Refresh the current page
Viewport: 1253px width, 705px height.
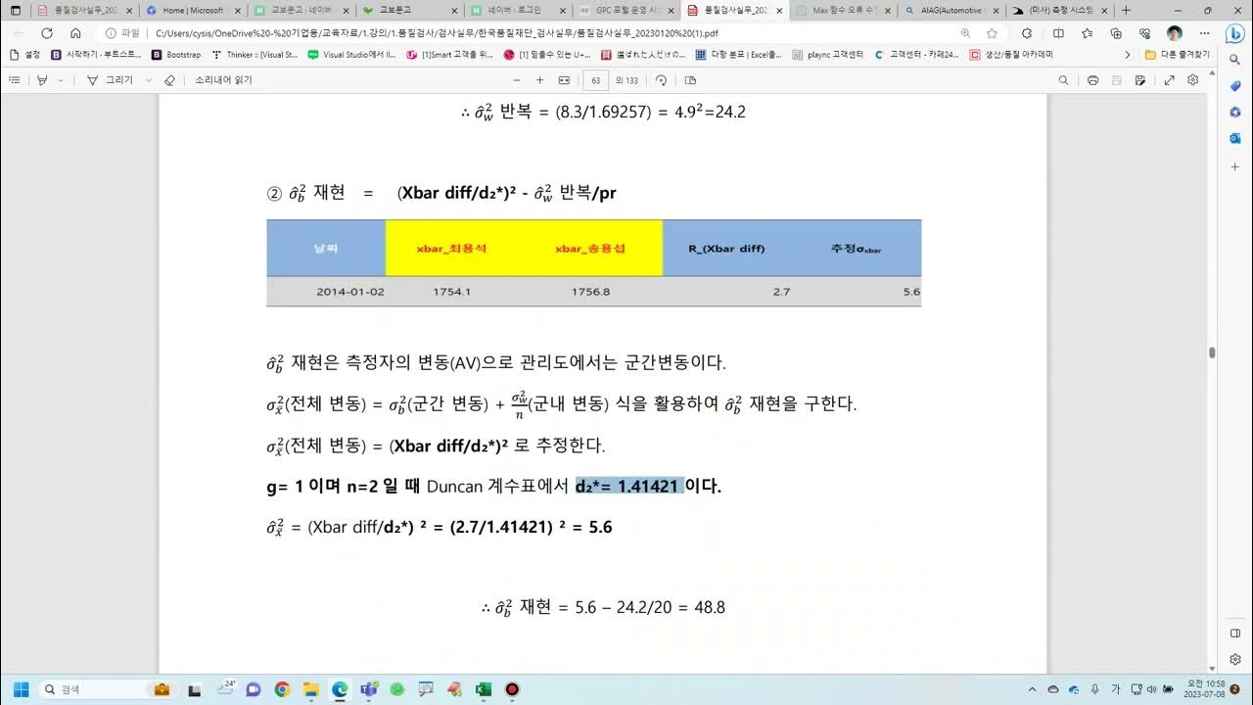tap(46, 32)
